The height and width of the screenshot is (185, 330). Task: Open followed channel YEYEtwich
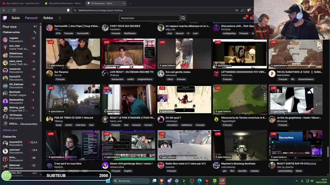click(x=20, y=117)
